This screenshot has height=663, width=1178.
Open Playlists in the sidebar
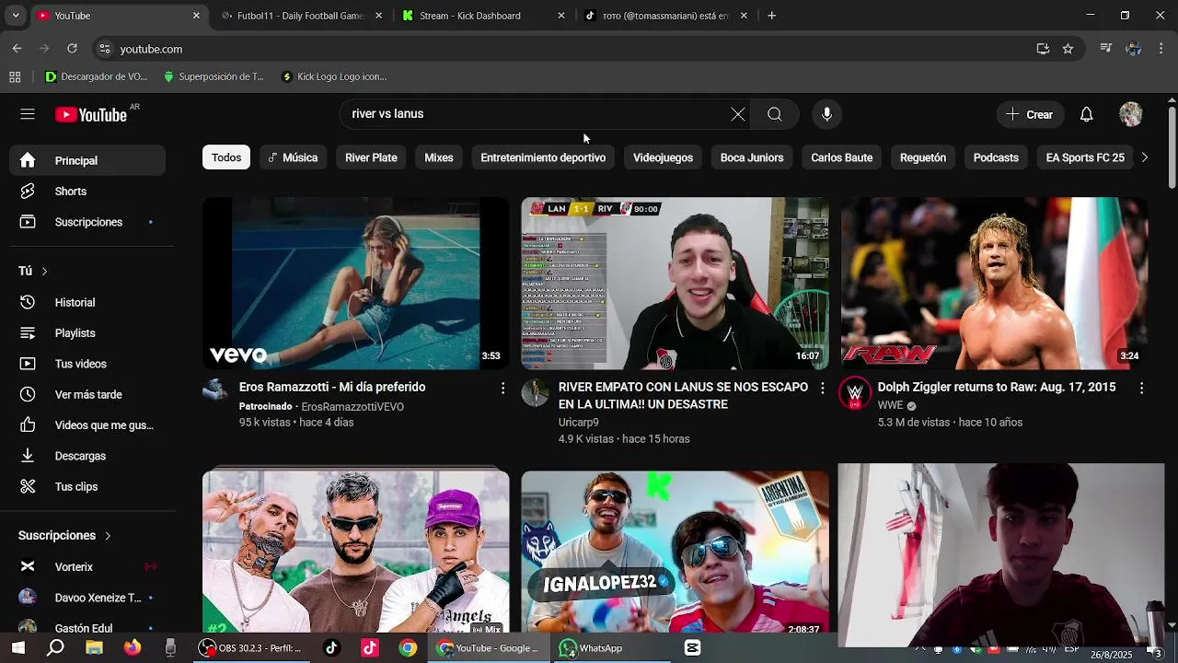88,333
